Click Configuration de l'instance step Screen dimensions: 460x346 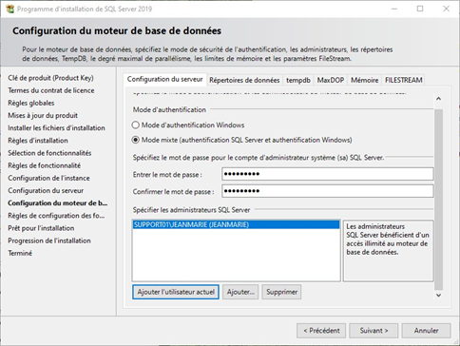coord(48,178)
